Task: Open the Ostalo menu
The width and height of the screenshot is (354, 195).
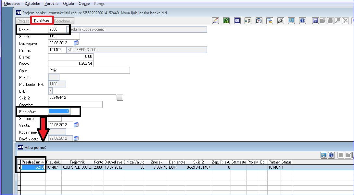Action: [69, 4]
